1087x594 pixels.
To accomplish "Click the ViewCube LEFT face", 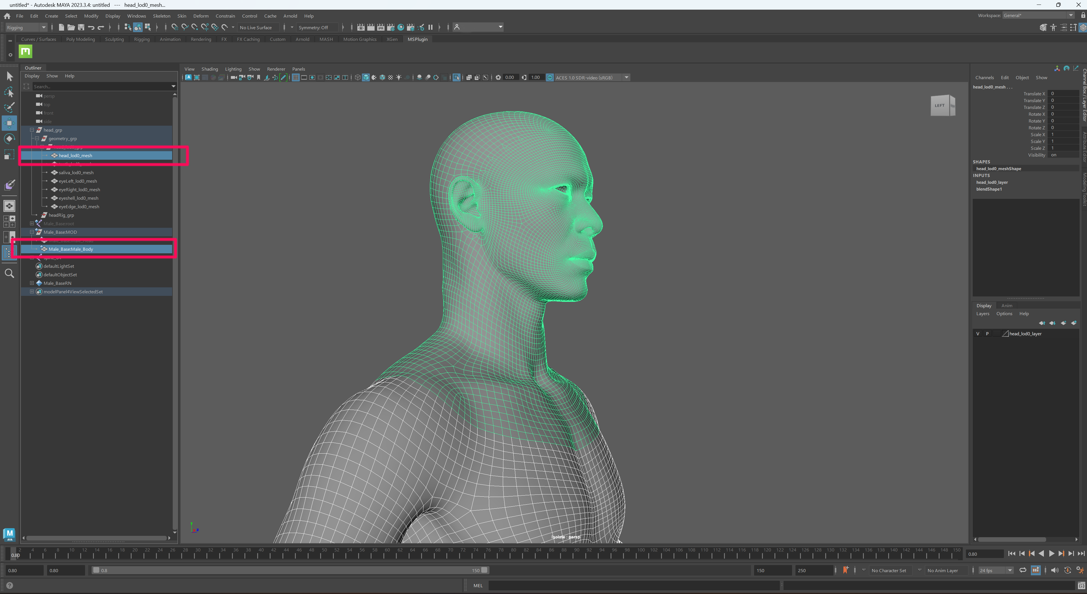I will [x=940, y=106].
